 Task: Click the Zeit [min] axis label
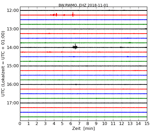click(x=83, y=128)
